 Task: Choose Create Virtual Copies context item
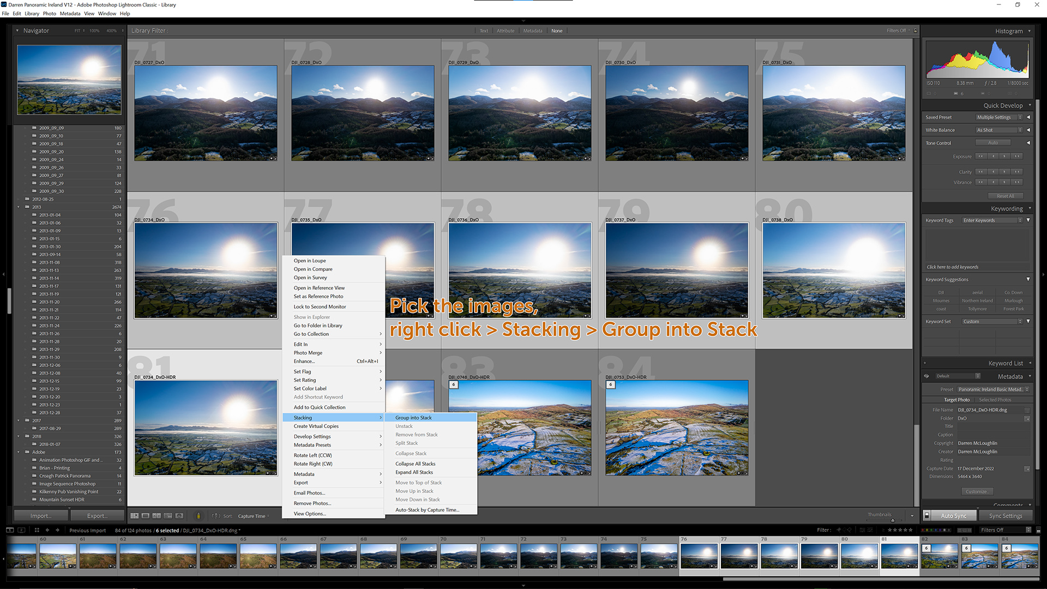334,426
